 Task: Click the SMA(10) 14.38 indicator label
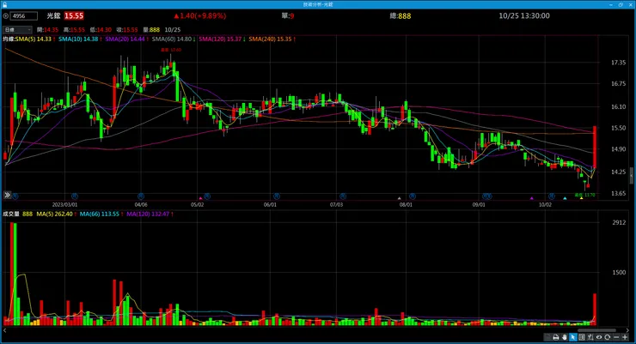[78, 39]
